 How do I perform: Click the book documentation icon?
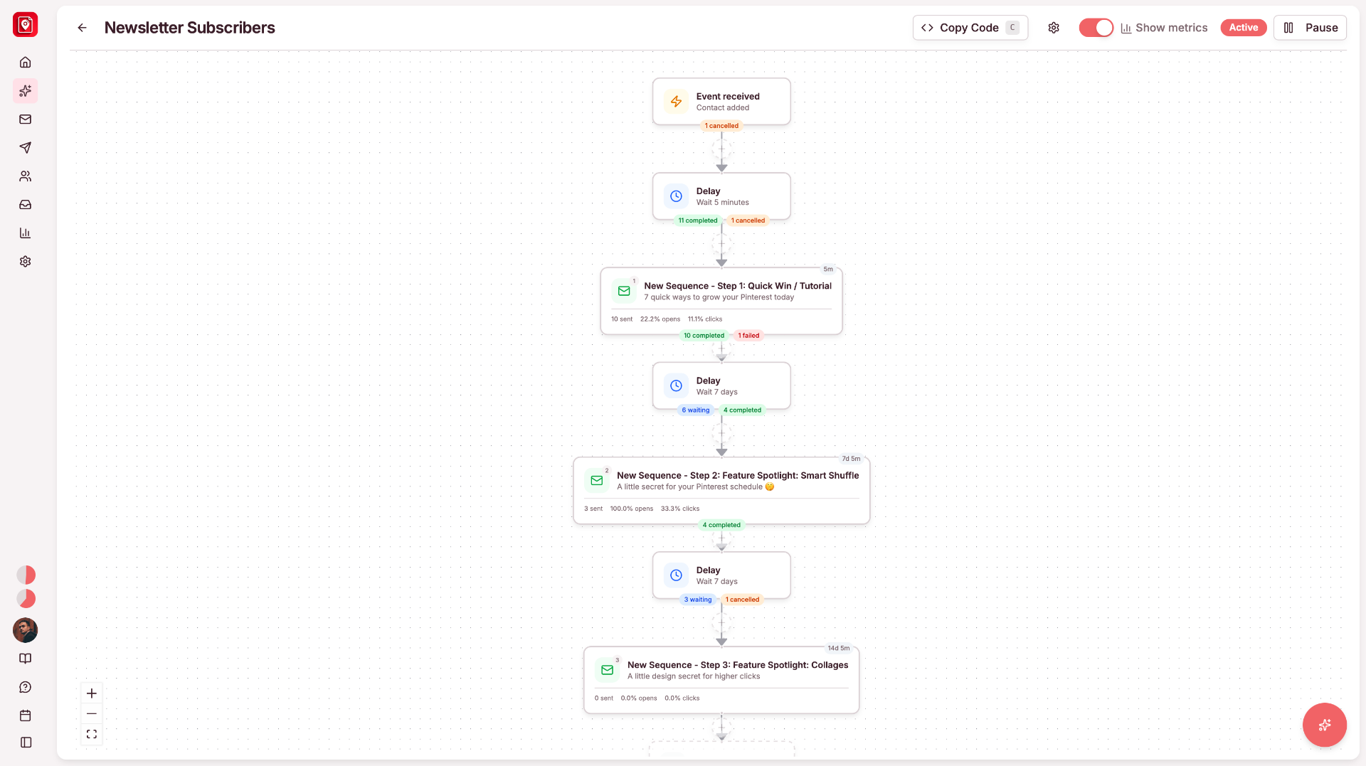[x=26, y=659]
